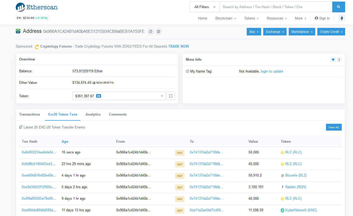Expand the More menu
The image size is (353, 216).
(x=301, y=18)
